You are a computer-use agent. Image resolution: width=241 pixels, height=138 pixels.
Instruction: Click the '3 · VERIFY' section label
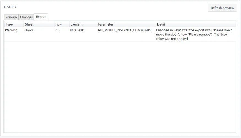(x=10, y=7)
